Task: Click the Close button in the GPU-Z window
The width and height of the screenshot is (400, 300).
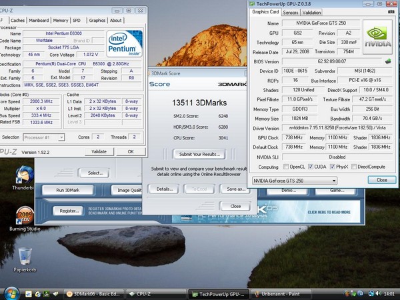Action: click(x=382, y=180)
